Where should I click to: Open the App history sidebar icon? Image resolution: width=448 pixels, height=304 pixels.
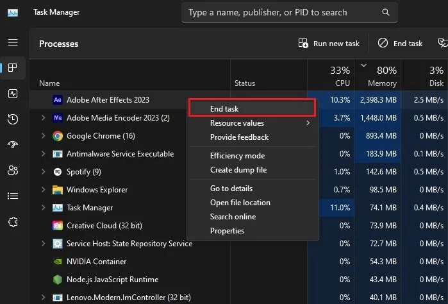(x=13, y=119)
